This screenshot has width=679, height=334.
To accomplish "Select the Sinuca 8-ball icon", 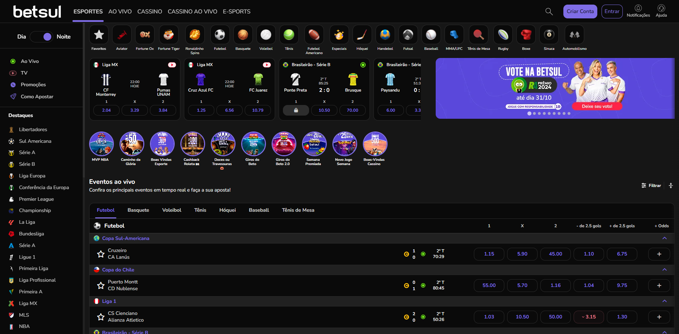I will [x=549, y=35].
